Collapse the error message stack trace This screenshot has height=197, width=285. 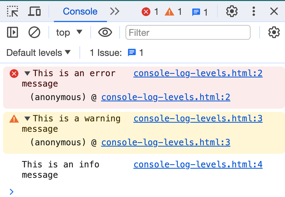(x=27, y=73)
